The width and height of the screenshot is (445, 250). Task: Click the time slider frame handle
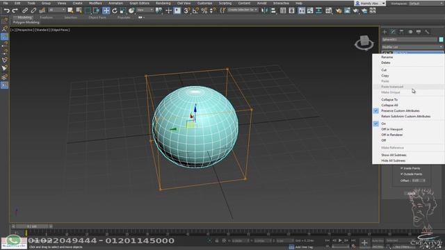[x=32, y=226]
